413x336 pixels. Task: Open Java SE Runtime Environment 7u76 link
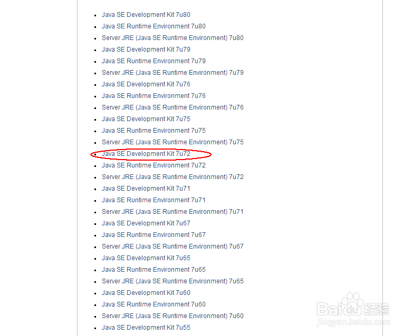[153, 96]
